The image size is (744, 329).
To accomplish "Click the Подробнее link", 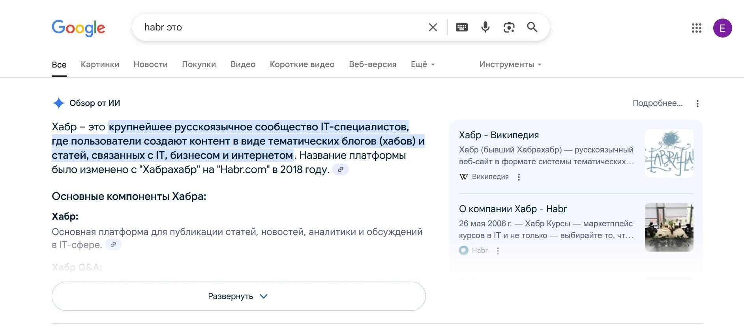I will [657, 103].
